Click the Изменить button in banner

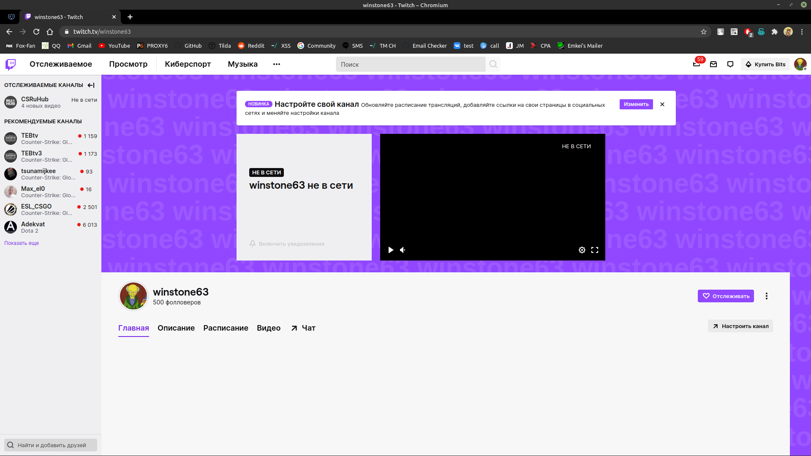(x=636, y=104)
